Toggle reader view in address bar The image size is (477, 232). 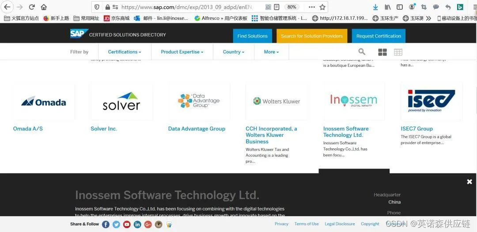276,7
